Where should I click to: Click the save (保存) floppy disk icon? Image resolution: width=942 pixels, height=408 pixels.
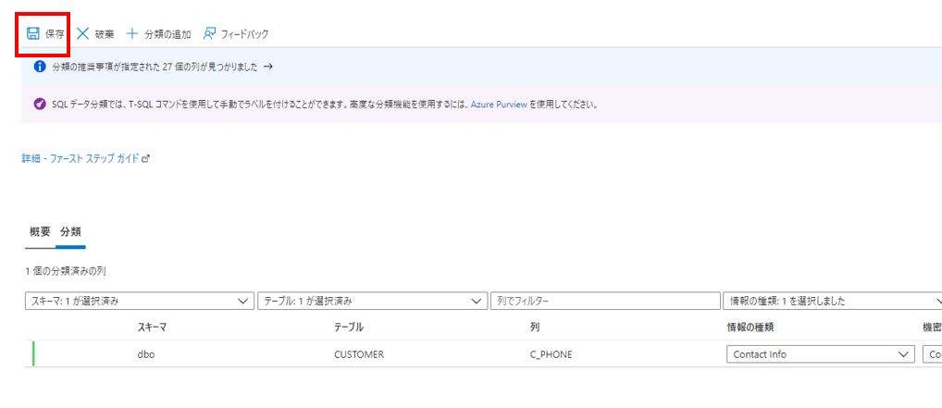click(x=32, y=33)
